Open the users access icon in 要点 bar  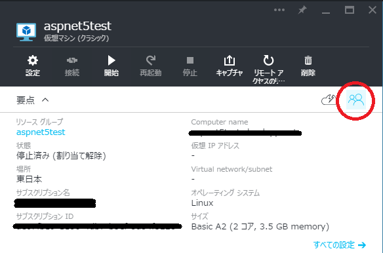click(356, 100)
